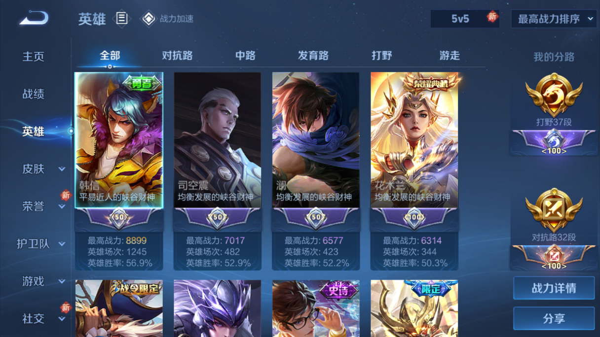
Task: Open the 最高战力排序 sort dropdown
Action: pos(554,19)
